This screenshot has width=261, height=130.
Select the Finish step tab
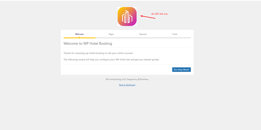point(175,34)
